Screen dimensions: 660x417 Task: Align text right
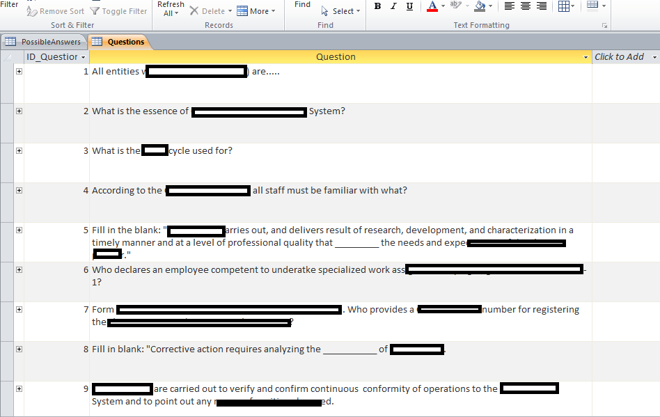(542, 6)
